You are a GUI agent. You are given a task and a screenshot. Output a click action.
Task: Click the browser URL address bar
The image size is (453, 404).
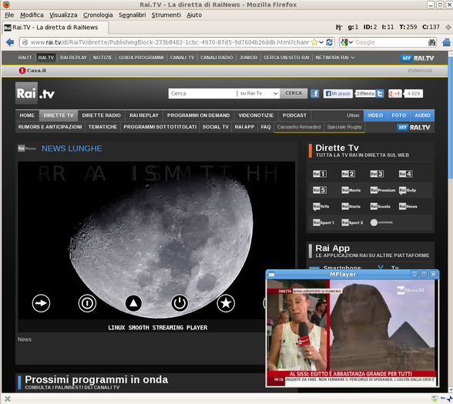coord(169,42)
